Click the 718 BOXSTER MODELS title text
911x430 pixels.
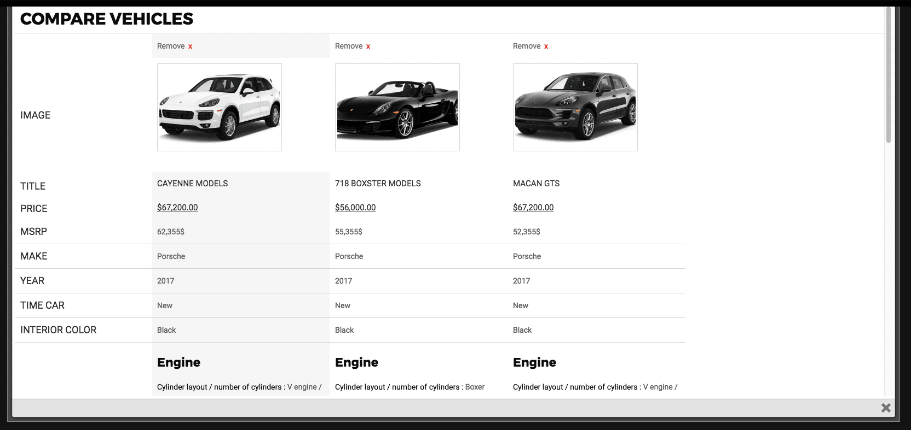pyautogui.click(x=378, y=184)
